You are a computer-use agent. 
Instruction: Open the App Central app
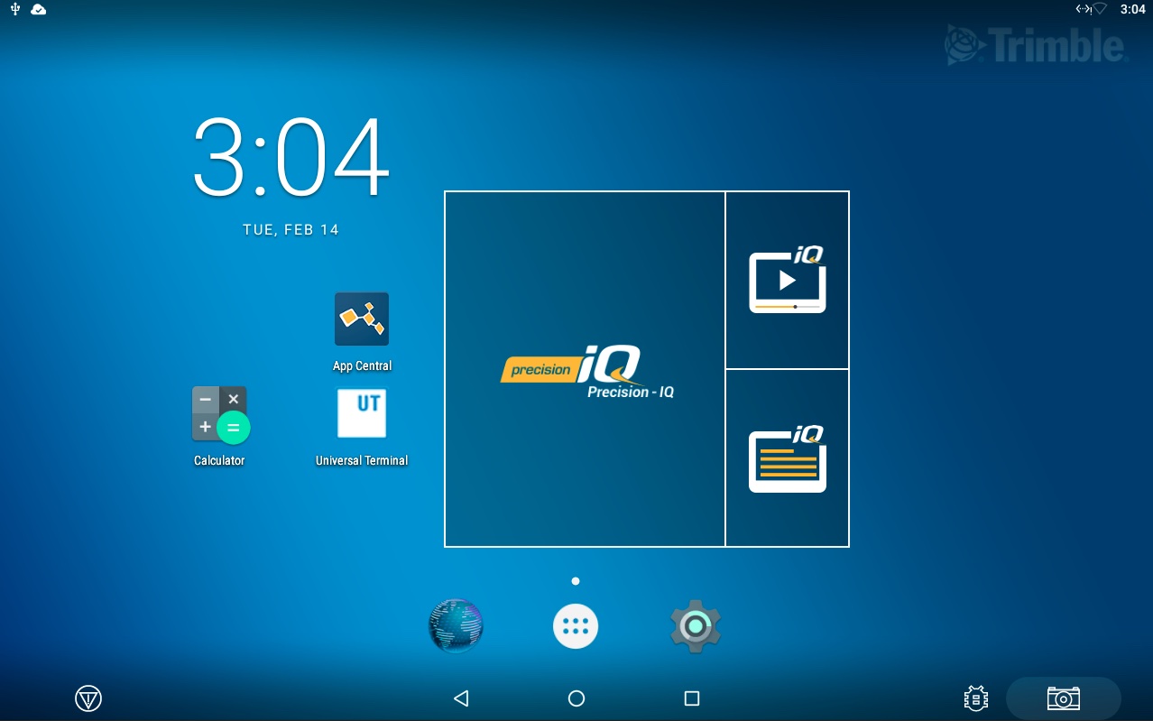pyautogui.click(x=361, y=319)
